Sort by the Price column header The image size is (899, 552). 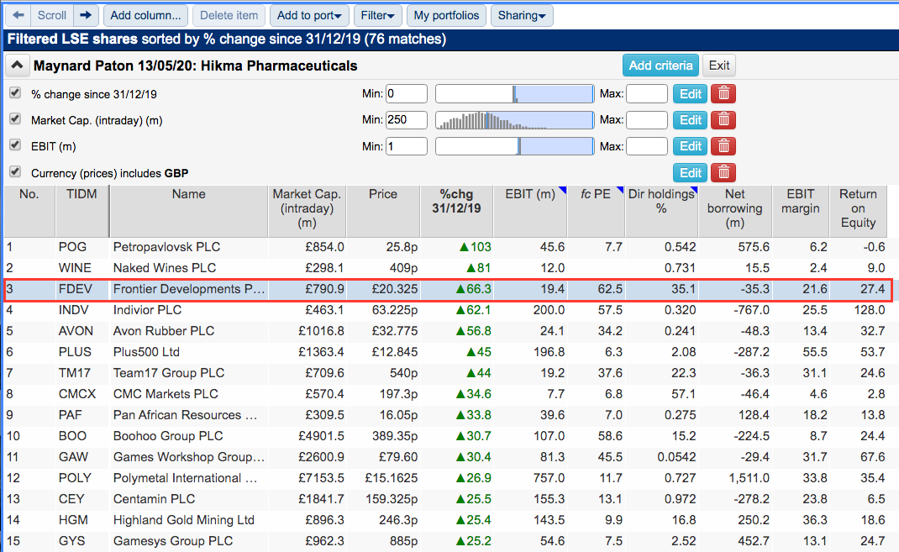pos(383,211)
